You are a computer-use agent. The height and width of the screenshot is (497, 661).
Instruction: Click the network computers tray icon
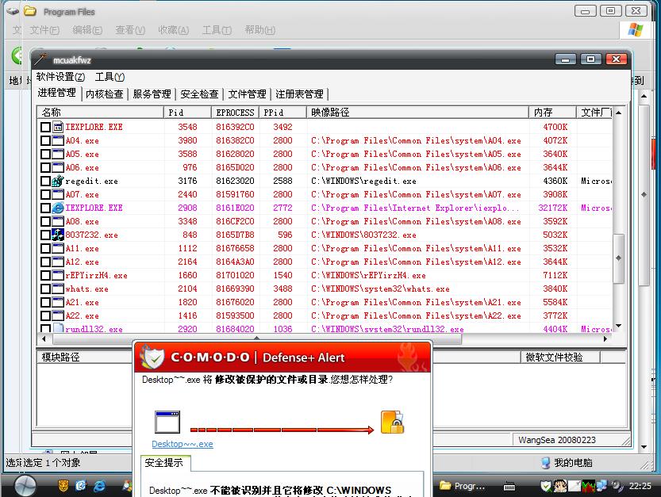point(601,486)
